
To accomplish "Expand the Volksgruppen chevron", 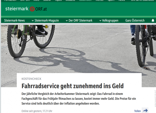I will [100, 21].
